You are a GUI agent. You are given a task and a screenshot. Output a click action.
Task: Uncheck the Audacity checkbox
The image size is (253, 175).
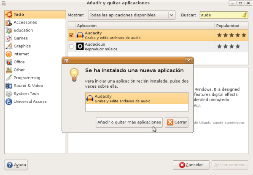(x=71, y=35)
